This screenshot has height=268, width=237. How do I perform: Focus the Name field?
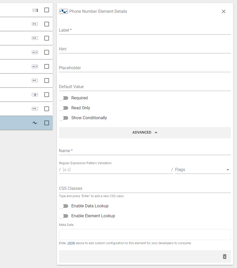[x=145, y=151]
